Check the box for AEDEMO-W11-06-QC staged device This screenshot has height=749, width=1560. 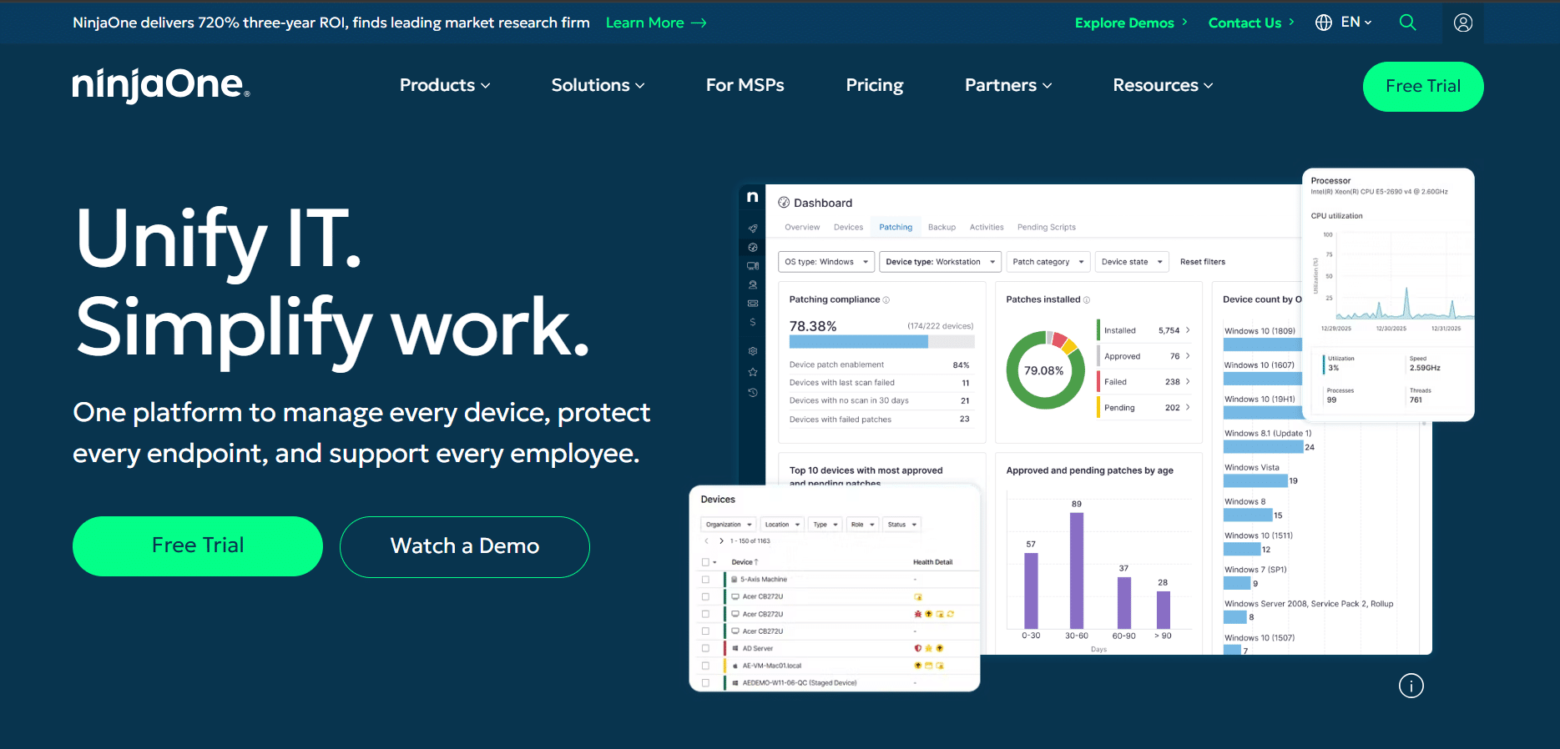[706, 683]
